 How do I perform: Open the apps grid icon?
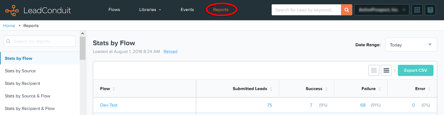[417, 10]
